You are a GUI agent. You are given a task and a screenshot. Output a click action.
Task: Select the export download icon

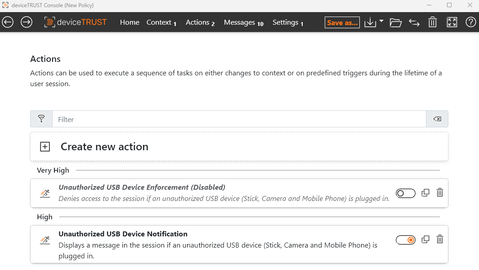370,22
